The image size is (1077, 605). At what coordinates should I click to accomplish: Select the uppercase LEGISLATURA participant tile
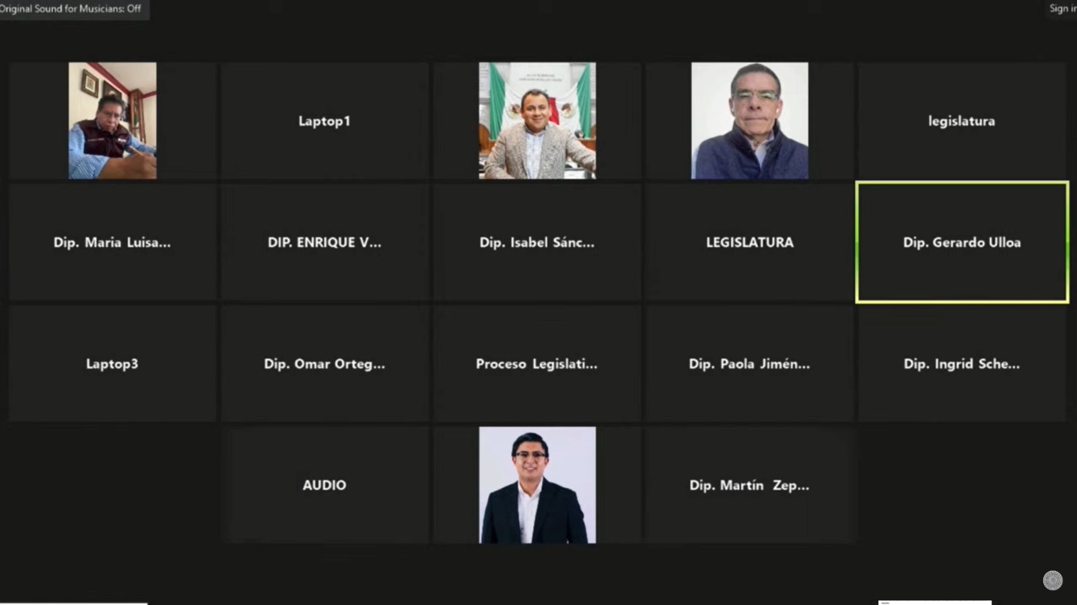tap(749, 242)
